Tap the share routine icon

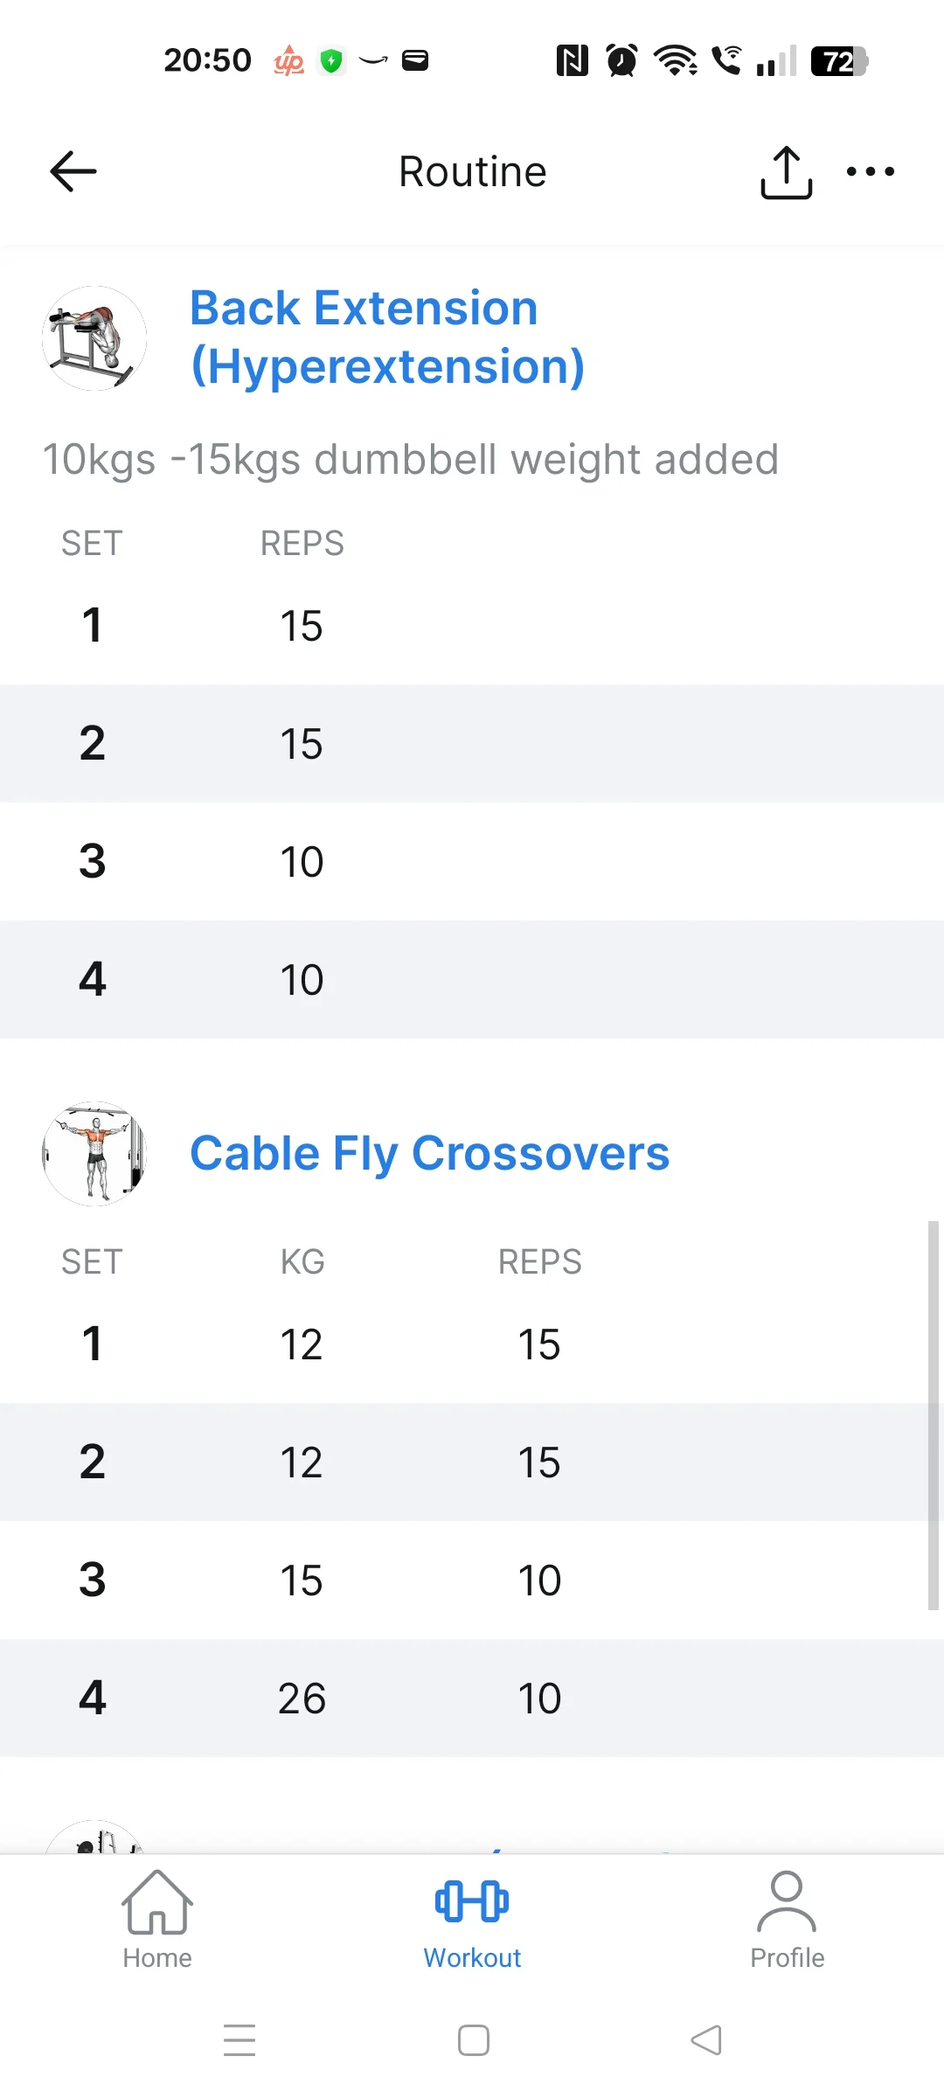pos(786,172)
